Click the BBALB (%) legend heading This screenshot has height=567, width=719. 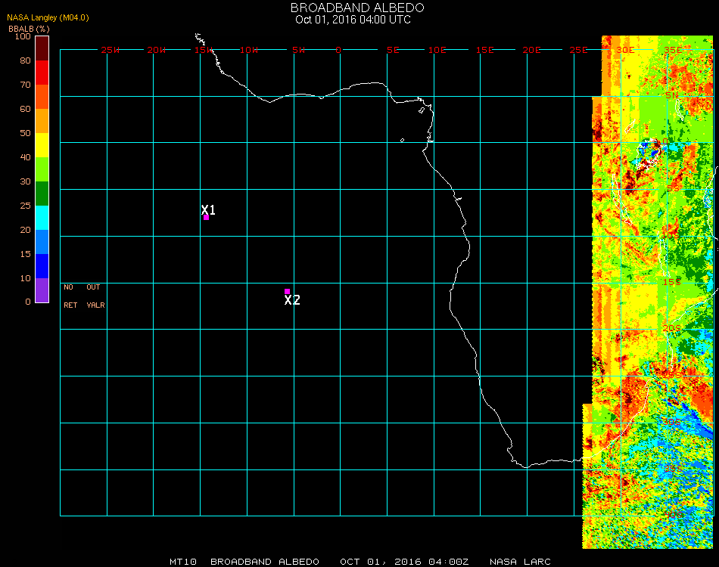pos(30,28)
